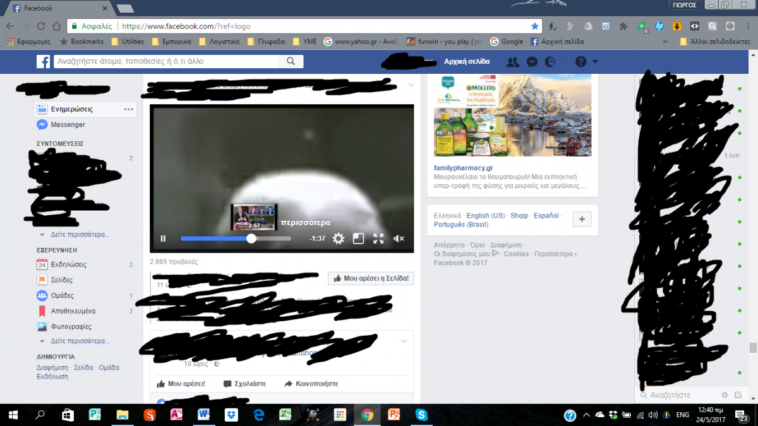758x426 pixels.
Task: Open Skype from taskbar
Action: (x=422, y=415)
